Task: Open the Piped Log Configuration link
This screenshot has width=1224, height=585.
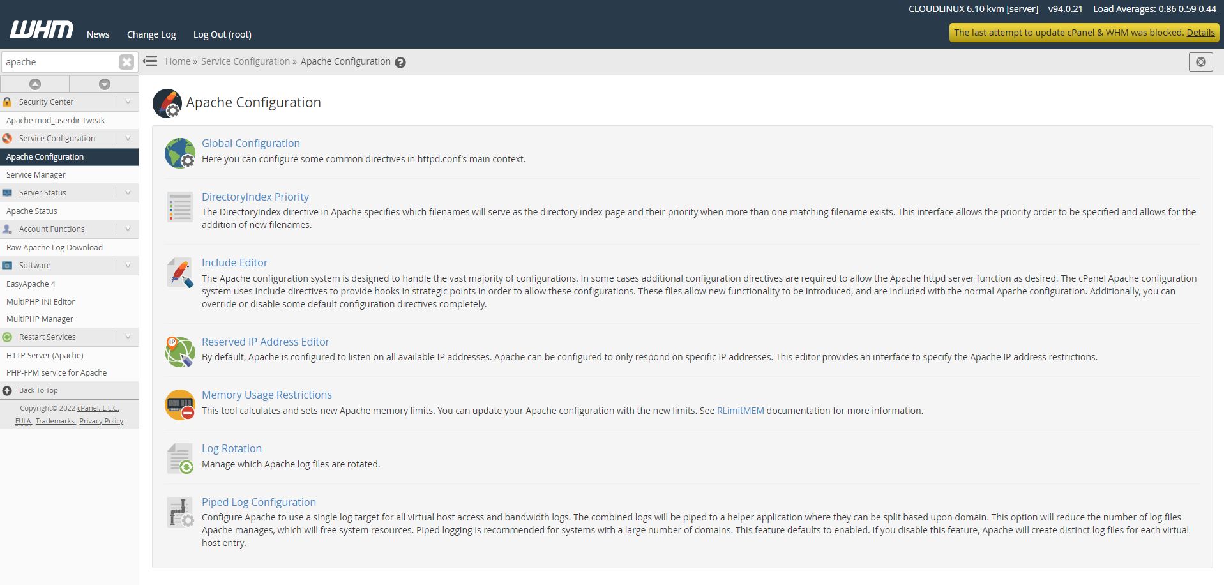Action: (259, 503)
